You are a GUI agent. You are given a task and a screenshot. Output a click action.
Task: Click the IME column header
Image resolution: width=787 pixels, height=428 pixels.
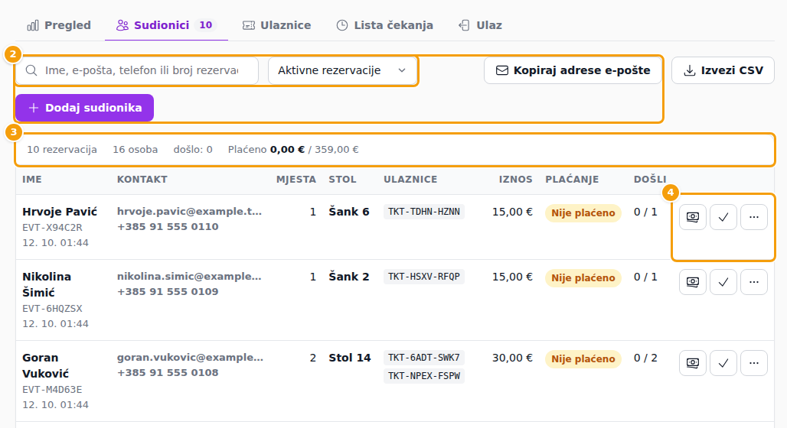(32, 180)
